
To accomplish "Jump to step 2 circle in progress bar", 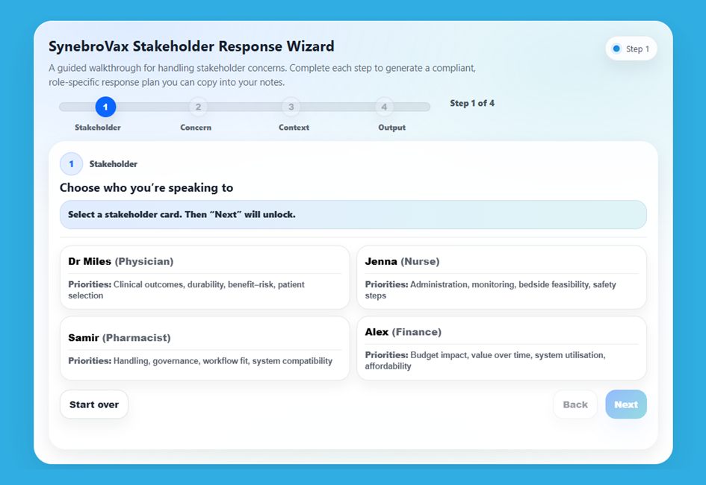I will click(x=198, y=107).
